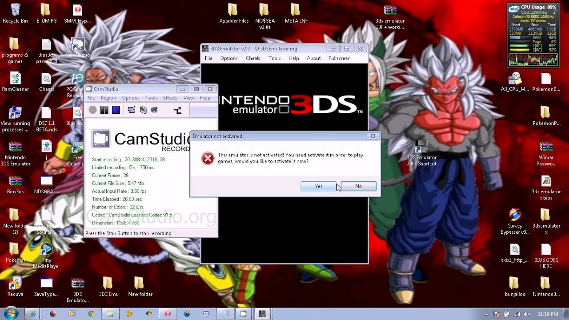This screenshot has height=320, width=569.
Task: Click the screen annotations icon in CamStudio
Action: point(177,110)
